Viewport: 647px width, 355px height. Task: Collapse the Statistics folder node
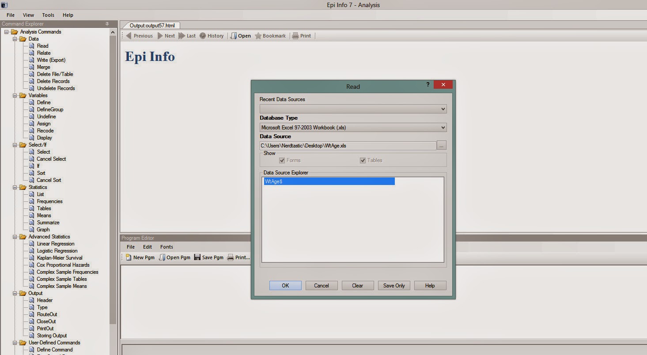coord(15,187)
